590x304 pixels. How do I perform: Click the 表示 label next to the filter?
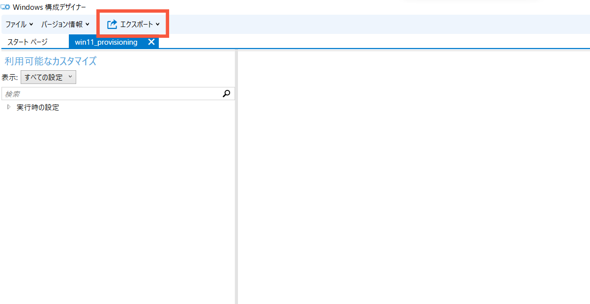pyautogui.click(x=9, y=77)
